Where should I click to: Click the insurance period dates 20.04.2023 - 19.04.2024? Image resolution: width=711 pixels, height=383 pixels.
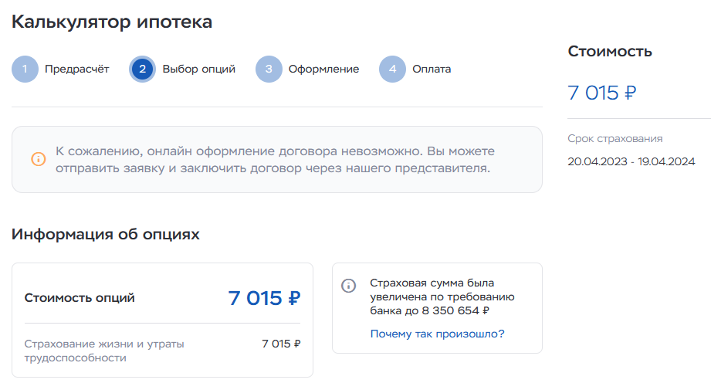(631, 161)
